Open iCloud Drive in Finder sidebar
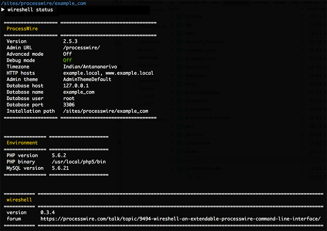 [149, 42]
